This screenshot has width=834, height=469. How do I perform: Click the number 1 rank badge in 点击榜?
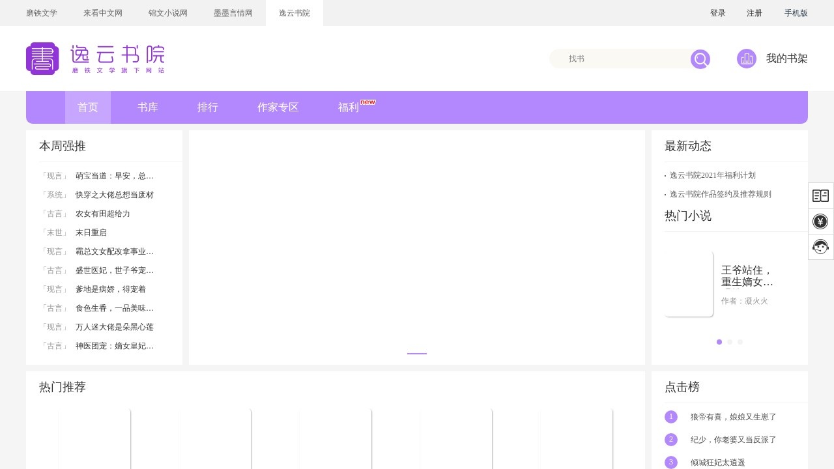(x=671, y=417)
